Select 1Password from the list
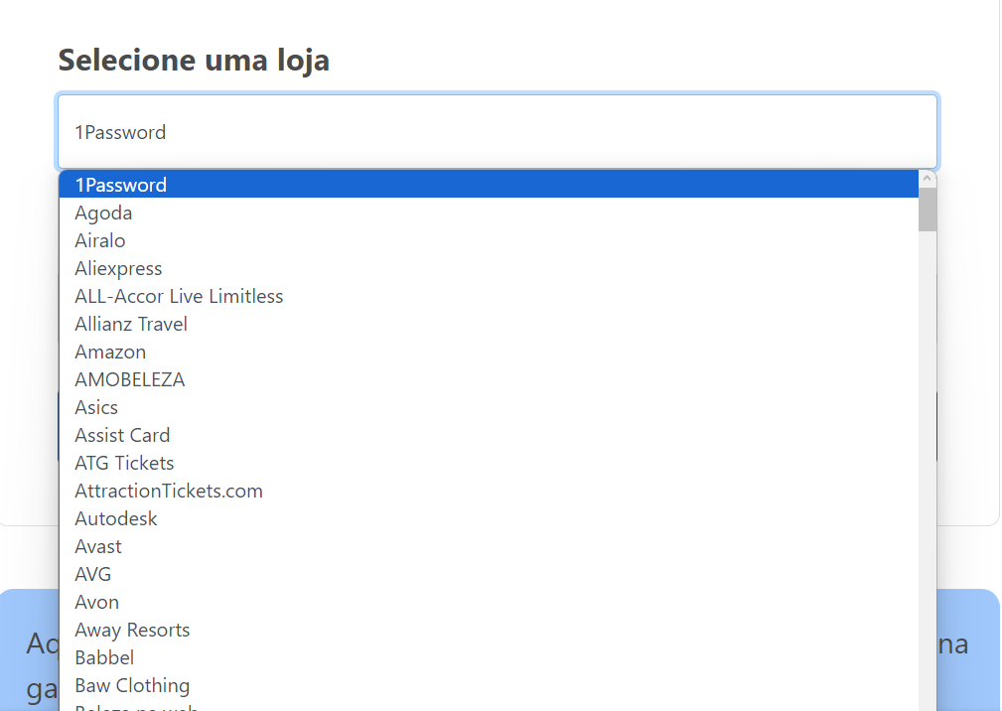Image resolution: width=1002 pixels, height=711 pixels. 121,185
